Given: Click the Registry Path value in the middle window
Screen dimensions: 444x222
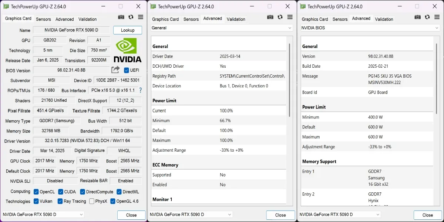Looking at the screenshot, I should 252,76.
